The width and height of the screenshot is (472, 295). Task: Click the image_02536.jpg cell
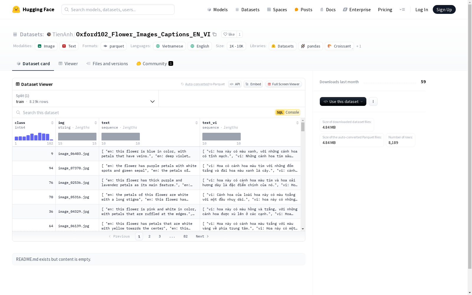(77, 183)
